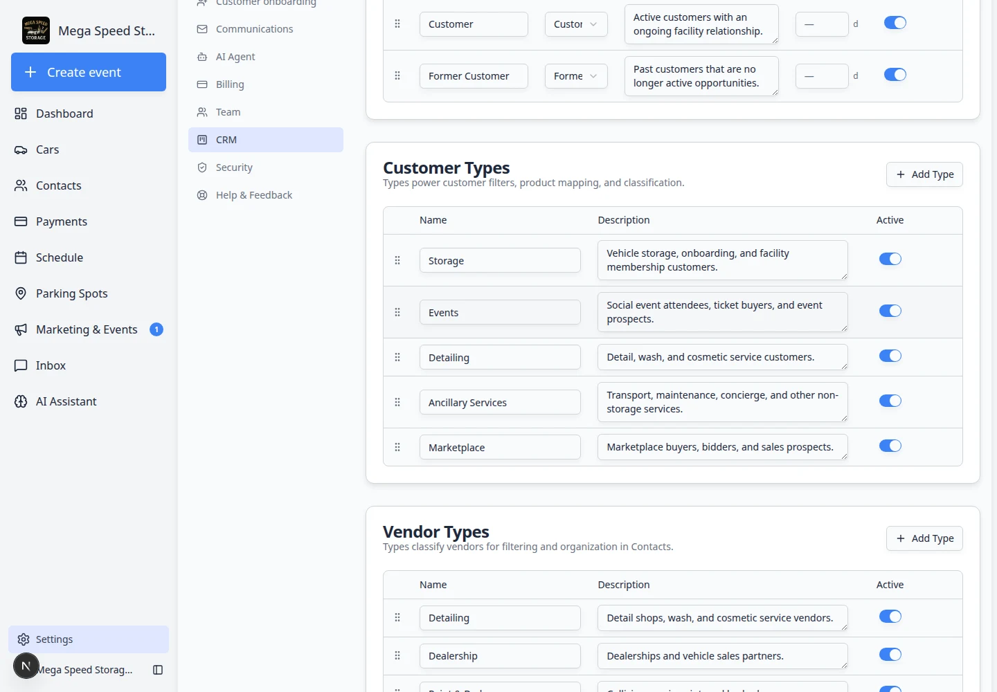The width and height of the screenshot is (997, 692).
Task: Toggle the Detailing vendor type switch
Action: pyautogui.click(x=890, y=617)
